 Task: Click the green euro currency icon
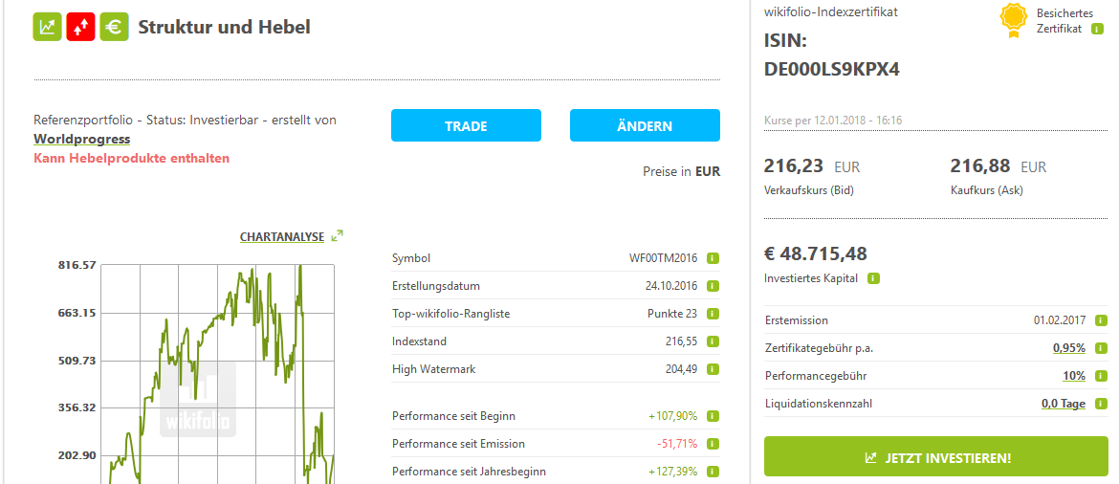coord(114,27)
